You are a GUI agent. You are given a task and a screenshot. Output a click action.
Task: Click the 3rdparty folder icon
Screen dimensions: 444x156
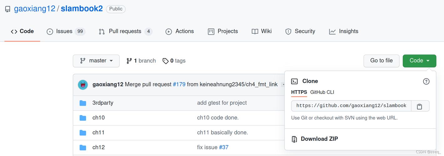pyautogui.click(x=83, y=103)
